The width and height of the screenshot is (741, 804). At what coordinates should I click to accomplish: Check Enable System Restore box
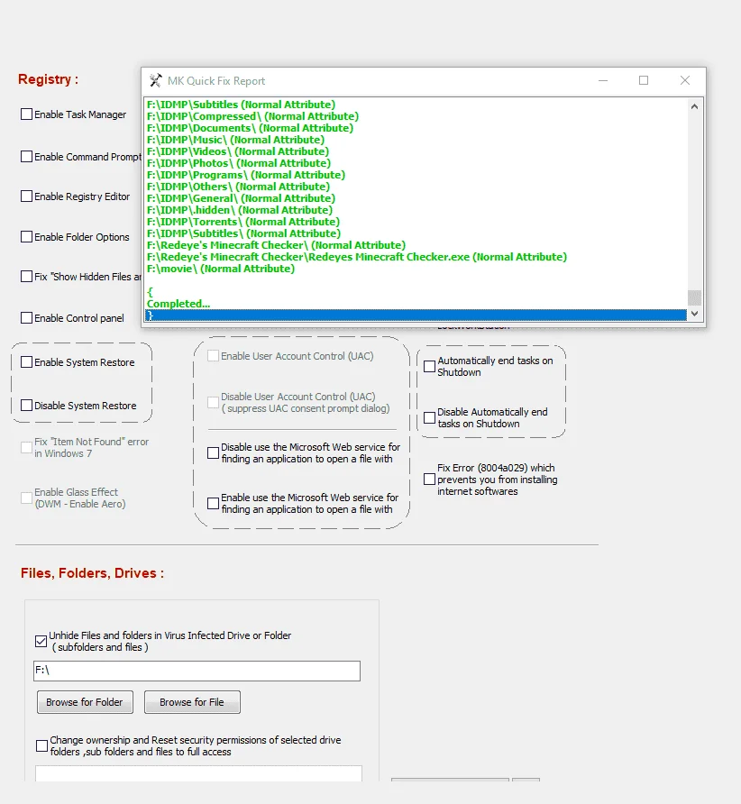pyautogui.click(x=26, y=362)
